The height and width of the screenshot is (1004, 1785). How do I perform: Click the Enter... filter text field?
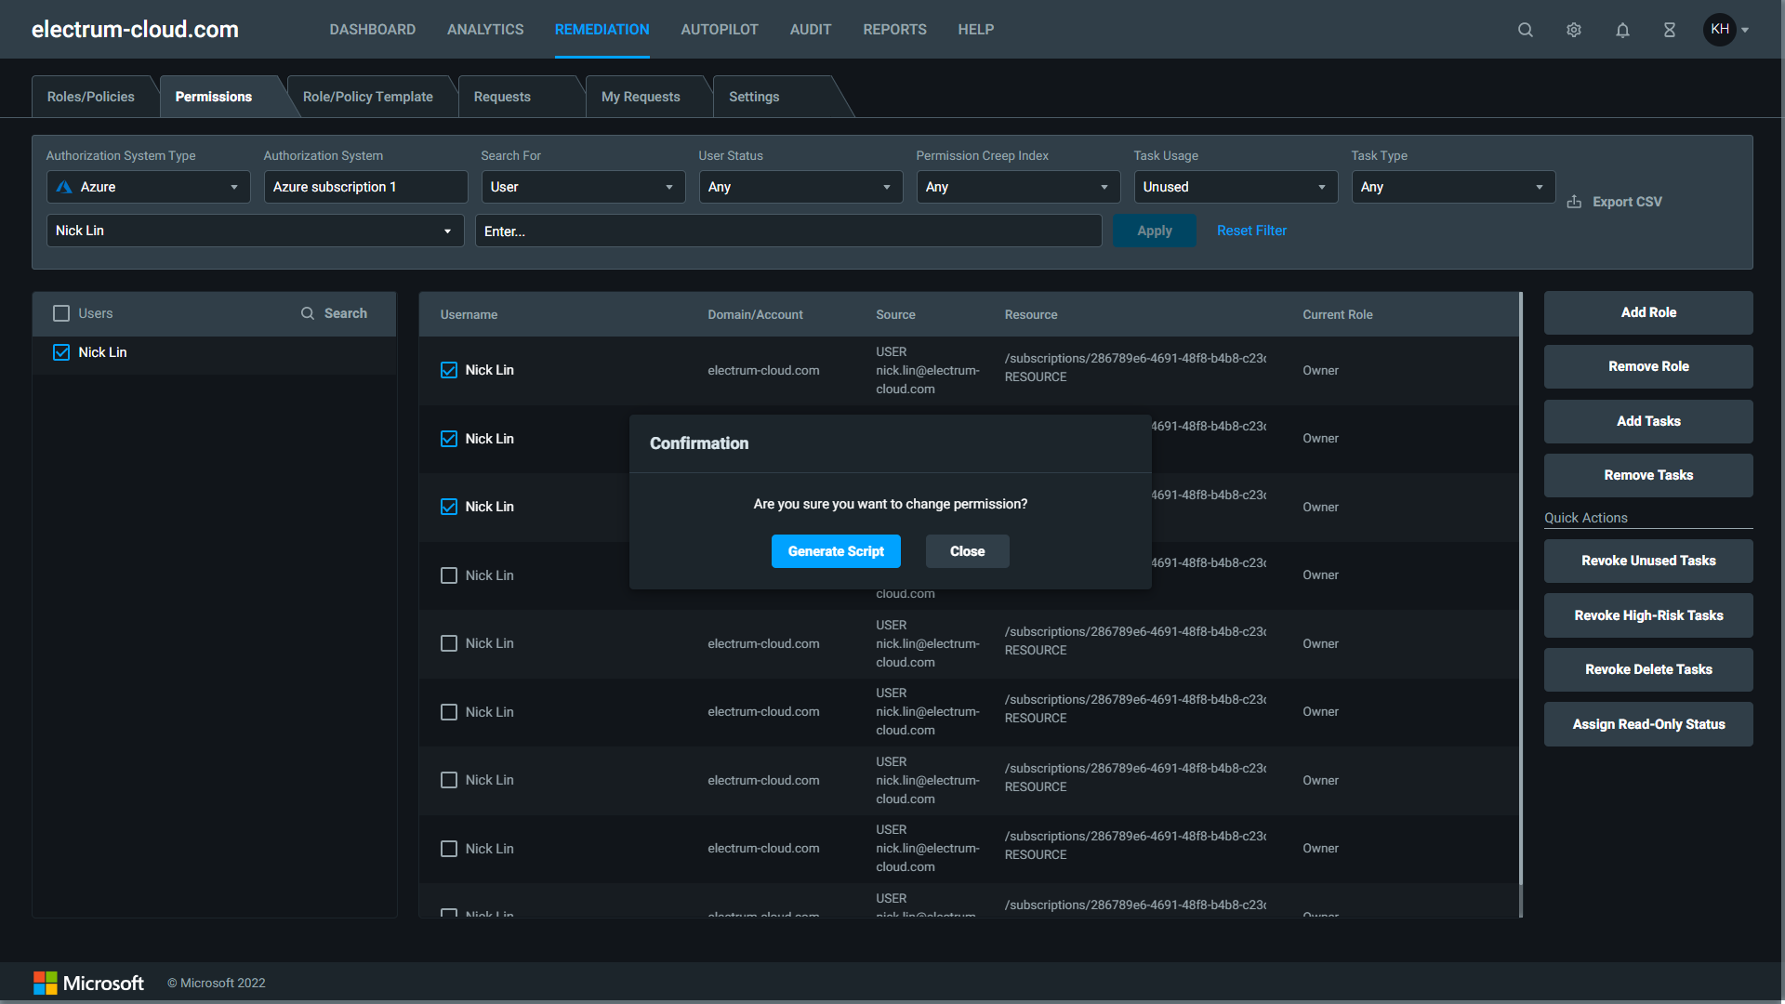(788, 231)
